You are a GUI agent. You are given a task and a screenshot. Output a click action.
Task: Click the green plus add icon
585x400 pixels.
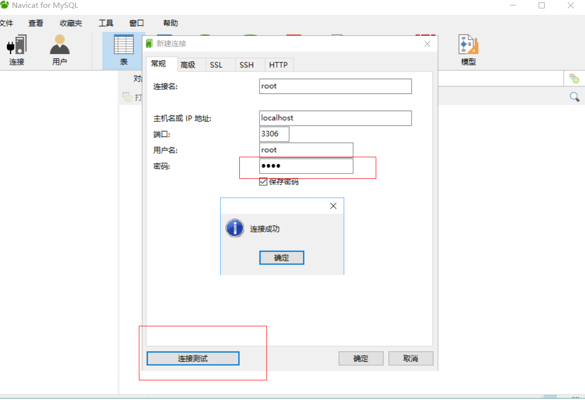(574, 79)
